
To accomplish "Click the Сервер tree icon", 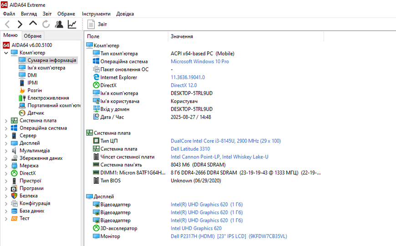I will click(14, 136).
